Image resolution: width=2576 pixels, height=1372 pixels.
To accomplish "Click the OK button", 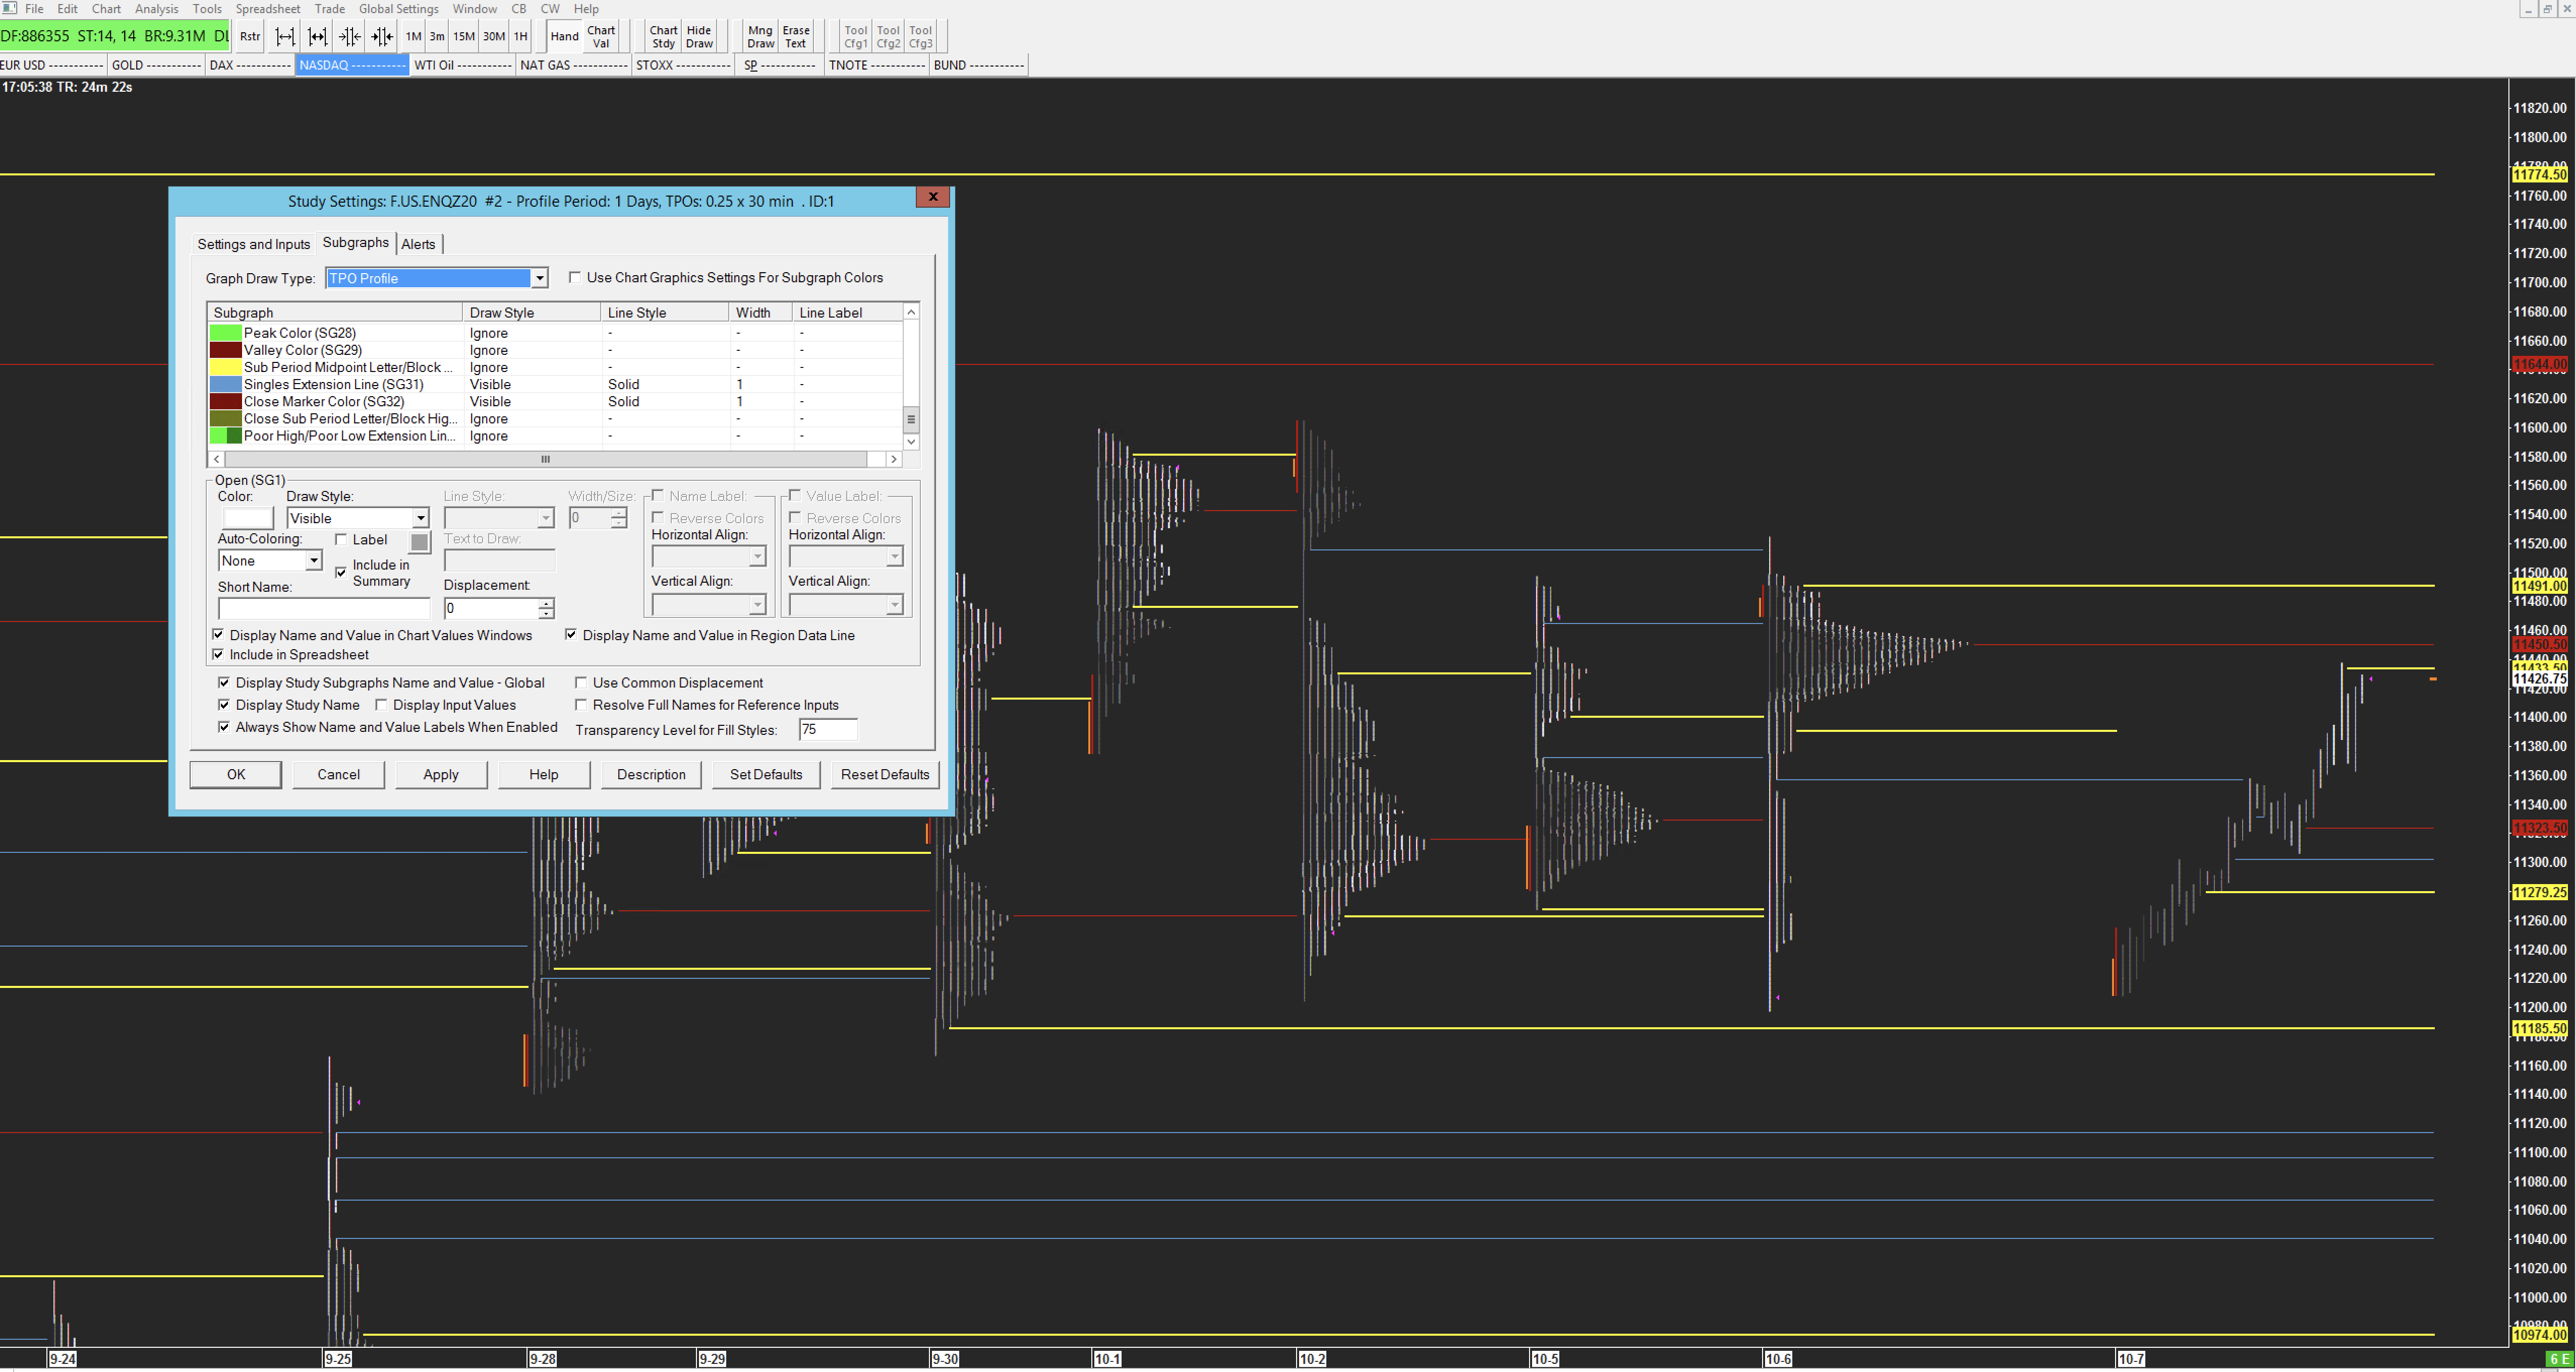I will tap(236, 774).
